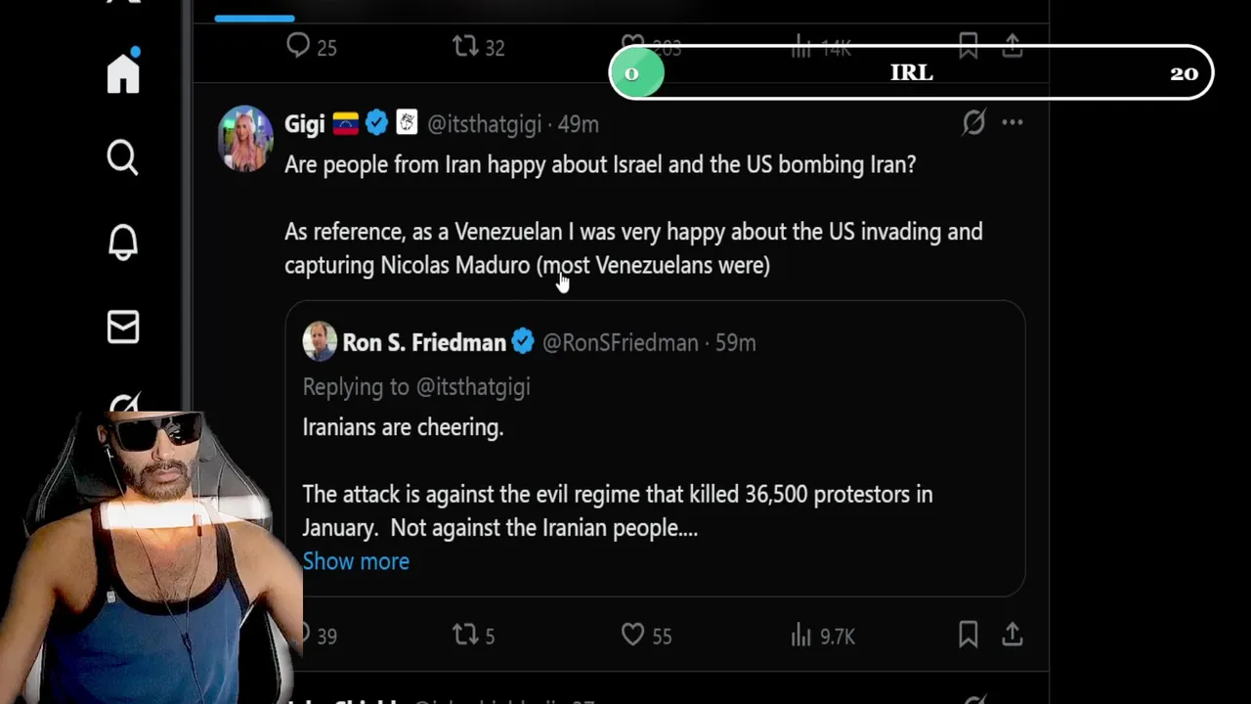Open the @itsthatgigi handle link
Image resolution: width=1251 pixels, height=704 pixels.
tap(484, 124)
